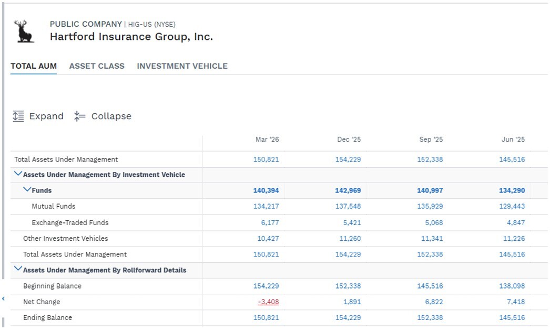This screenshot has width=550, height=331.
Task: Click Mar '26 Mutual Funds value 134,217
Action: pyautogui.click(x=266, y=206)
